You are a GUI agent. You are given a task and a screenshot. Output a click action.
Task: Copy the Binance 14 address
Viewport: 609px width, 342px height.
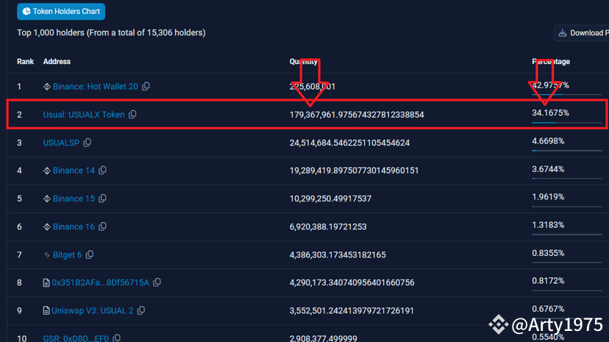(102, 171)
